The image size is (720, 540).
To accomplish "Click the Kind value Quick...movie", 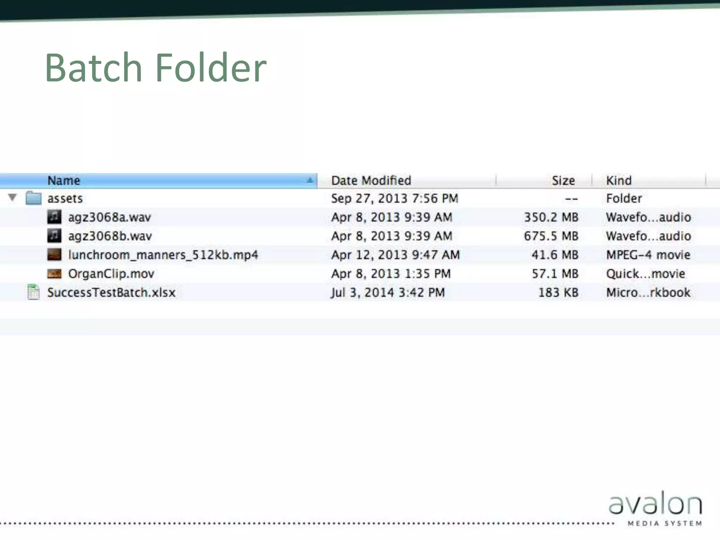I will coord(645,274).
